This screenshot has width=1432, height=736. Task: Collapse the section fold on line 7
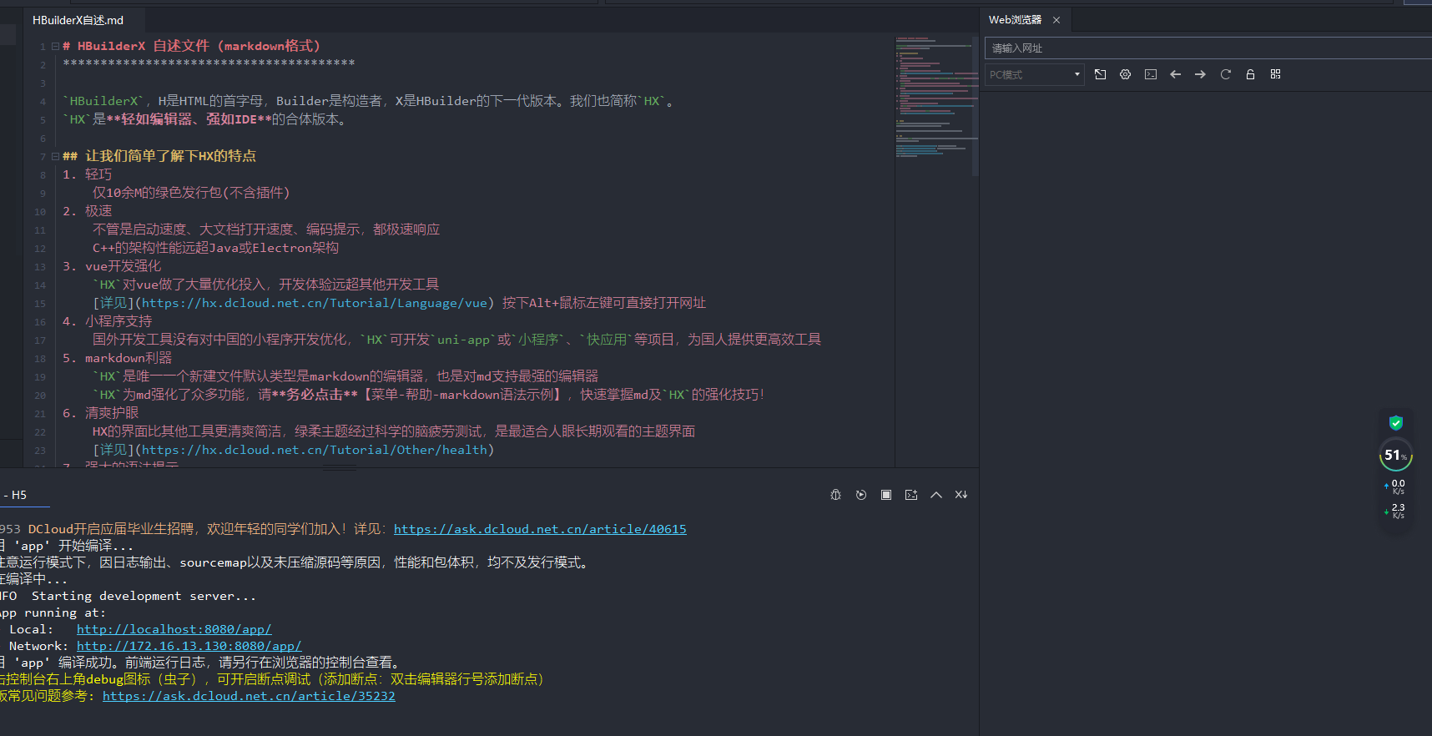pos(55,156)
